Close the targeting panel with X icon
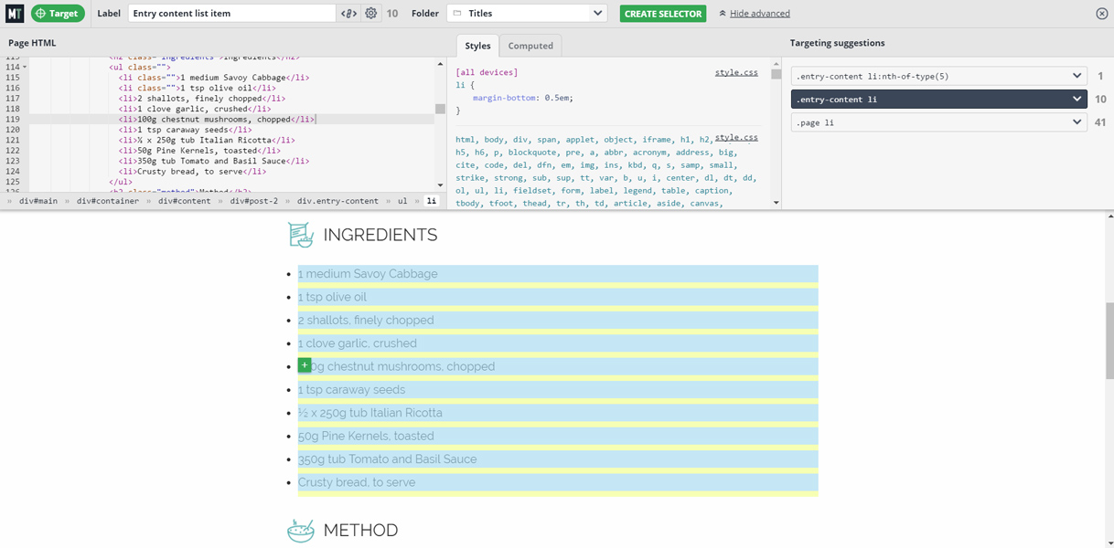 1101,14
